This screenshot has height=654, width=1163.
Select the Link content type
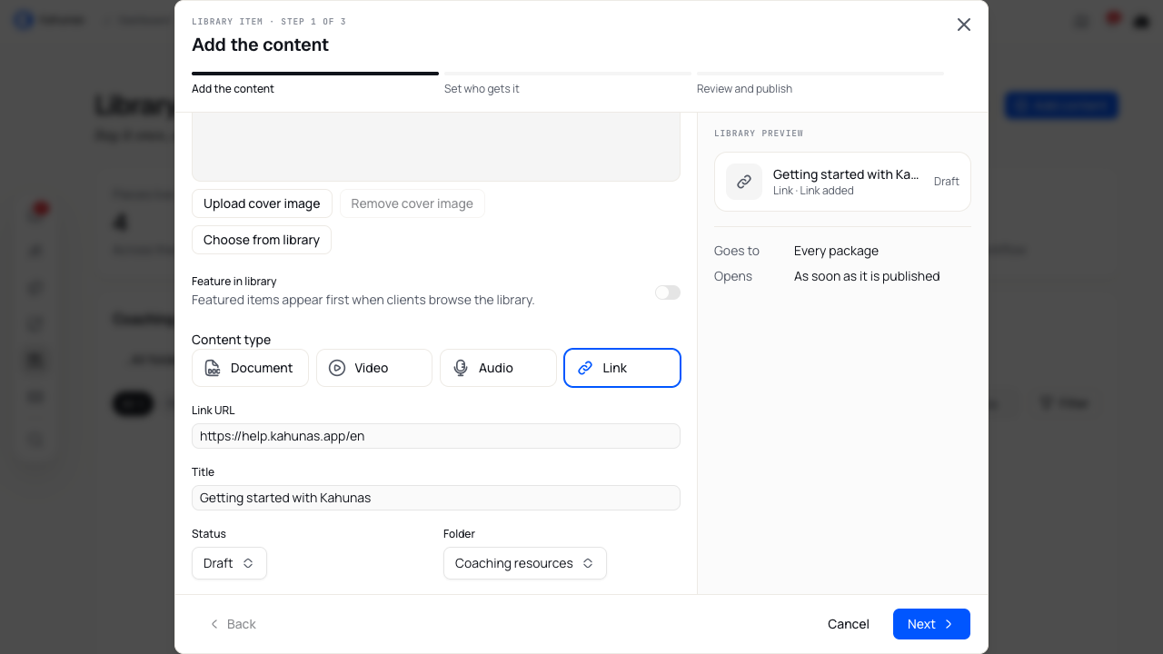click(x=622, y=368)
